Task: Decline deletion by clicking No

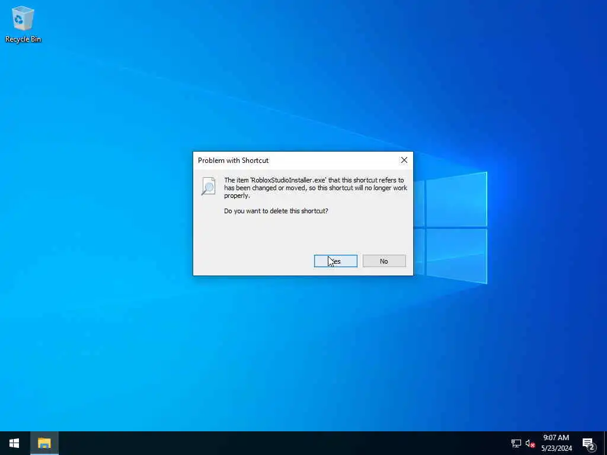Action: pyautogui.click(x=384, y=261)
